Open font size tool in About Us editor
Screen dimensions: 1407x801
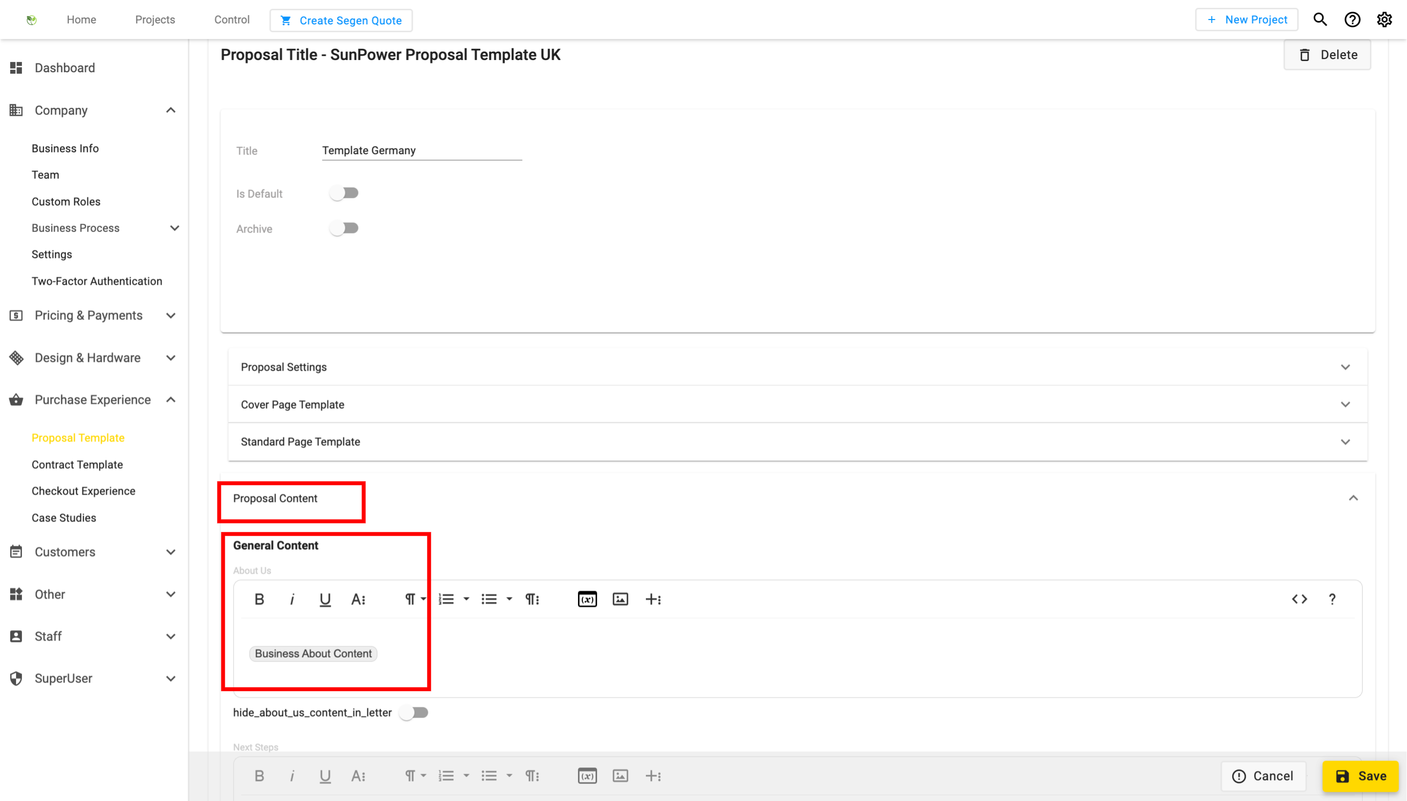click(x=358, y=599)
